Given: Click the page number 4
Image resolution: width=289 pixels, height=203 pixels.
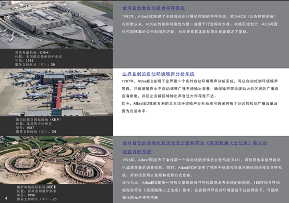Looking at the screenshot, I should point(6,198).
